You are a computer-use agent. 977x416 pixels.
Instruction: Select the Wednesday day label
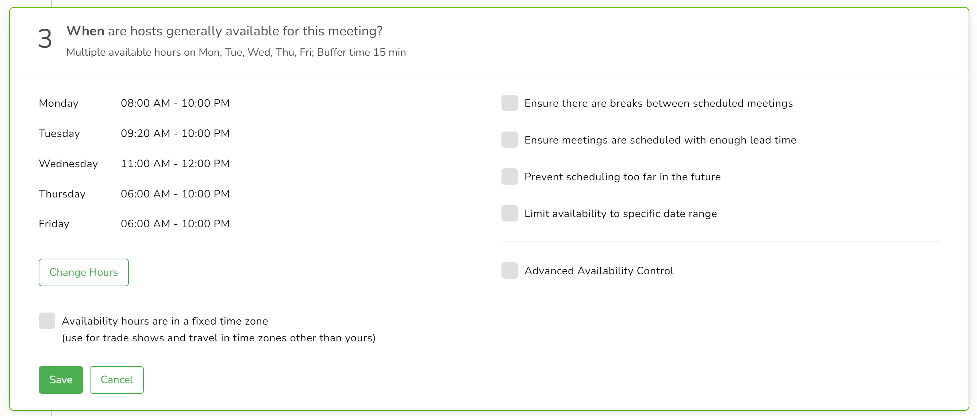point(68,164)
